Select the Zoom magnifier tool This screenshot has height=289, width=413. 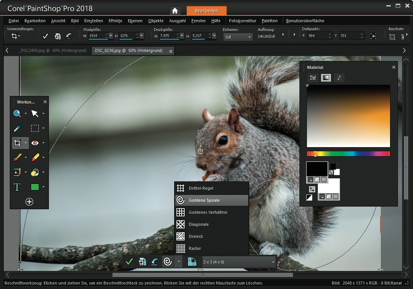coord(17,113)
